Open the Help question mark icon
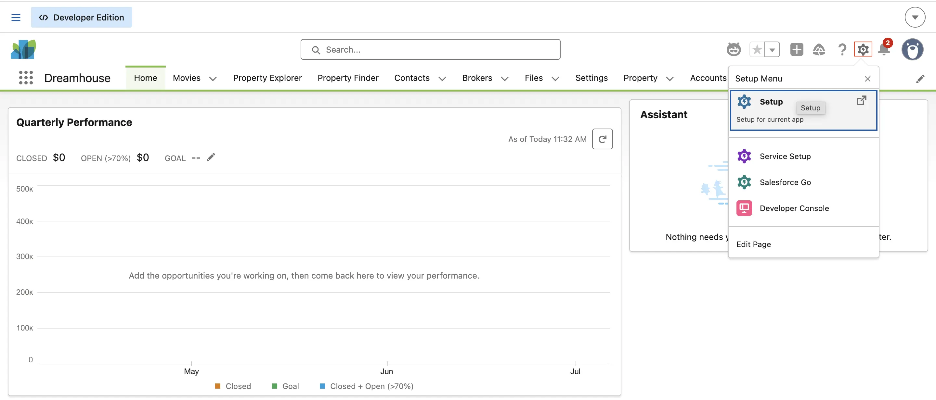Screen dimensions: 936x400 [842, 49]
